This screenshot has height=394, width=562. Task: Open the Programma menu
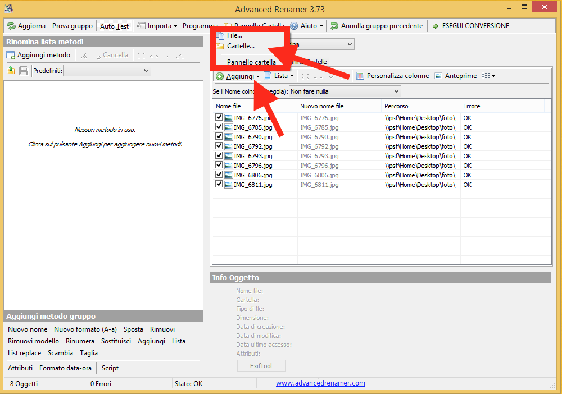[x=200, y=26]
